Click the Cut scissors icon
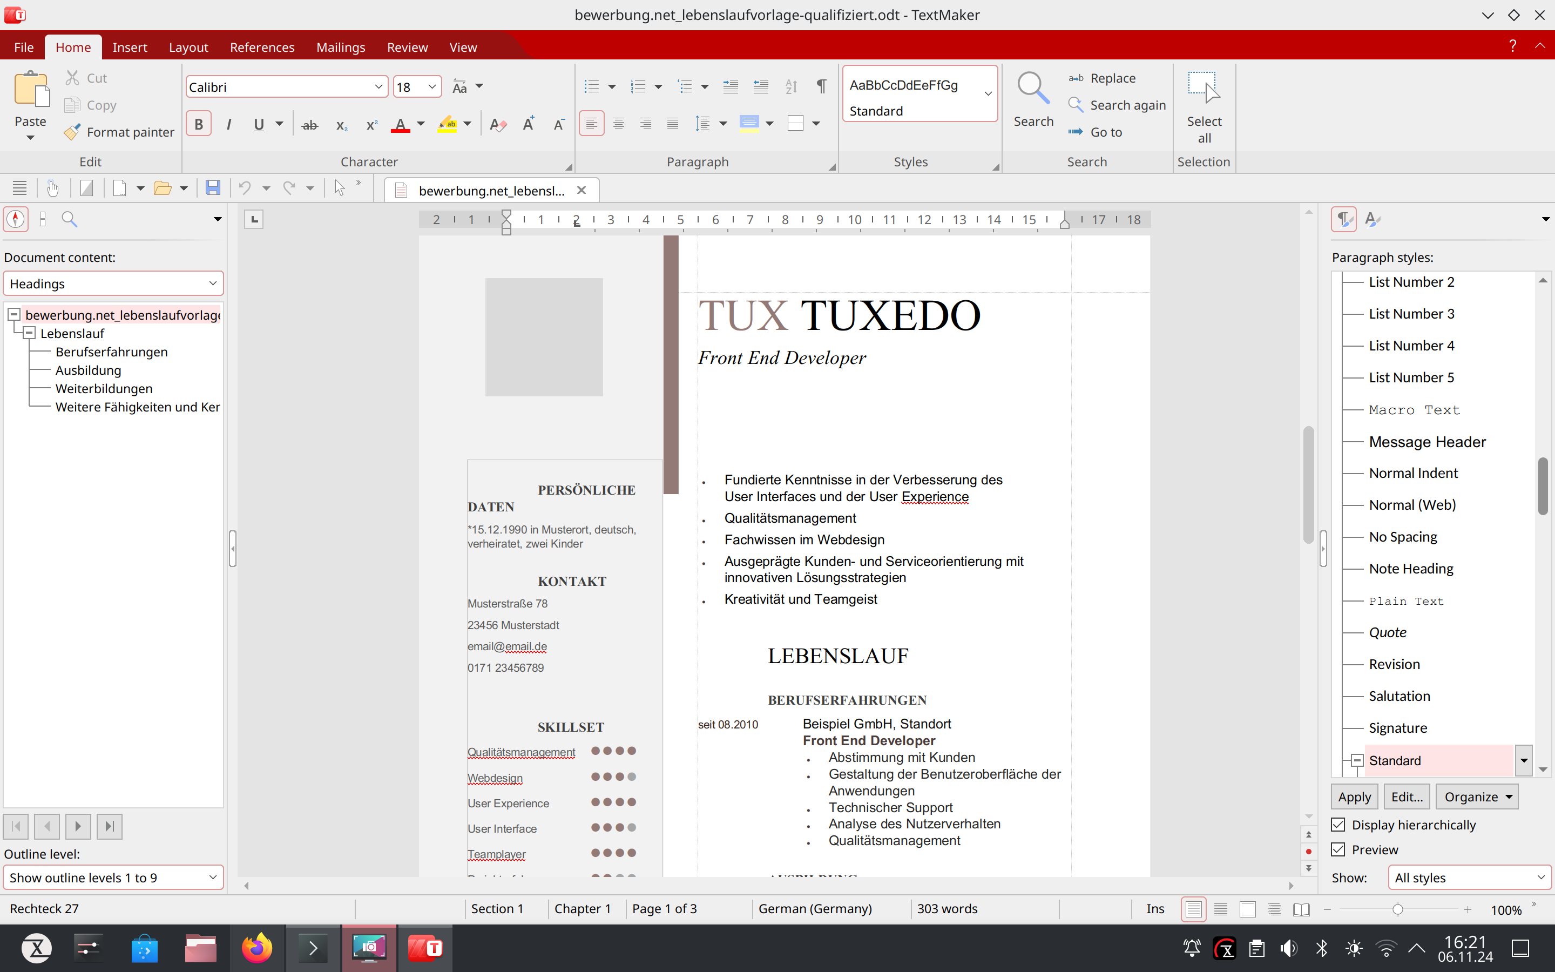Screen dimensions: 1555x972 tap(72, 78)
